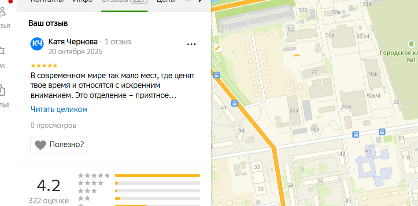
Task: Filter reviews by the five-star rating bar
Action: [157, 175]
